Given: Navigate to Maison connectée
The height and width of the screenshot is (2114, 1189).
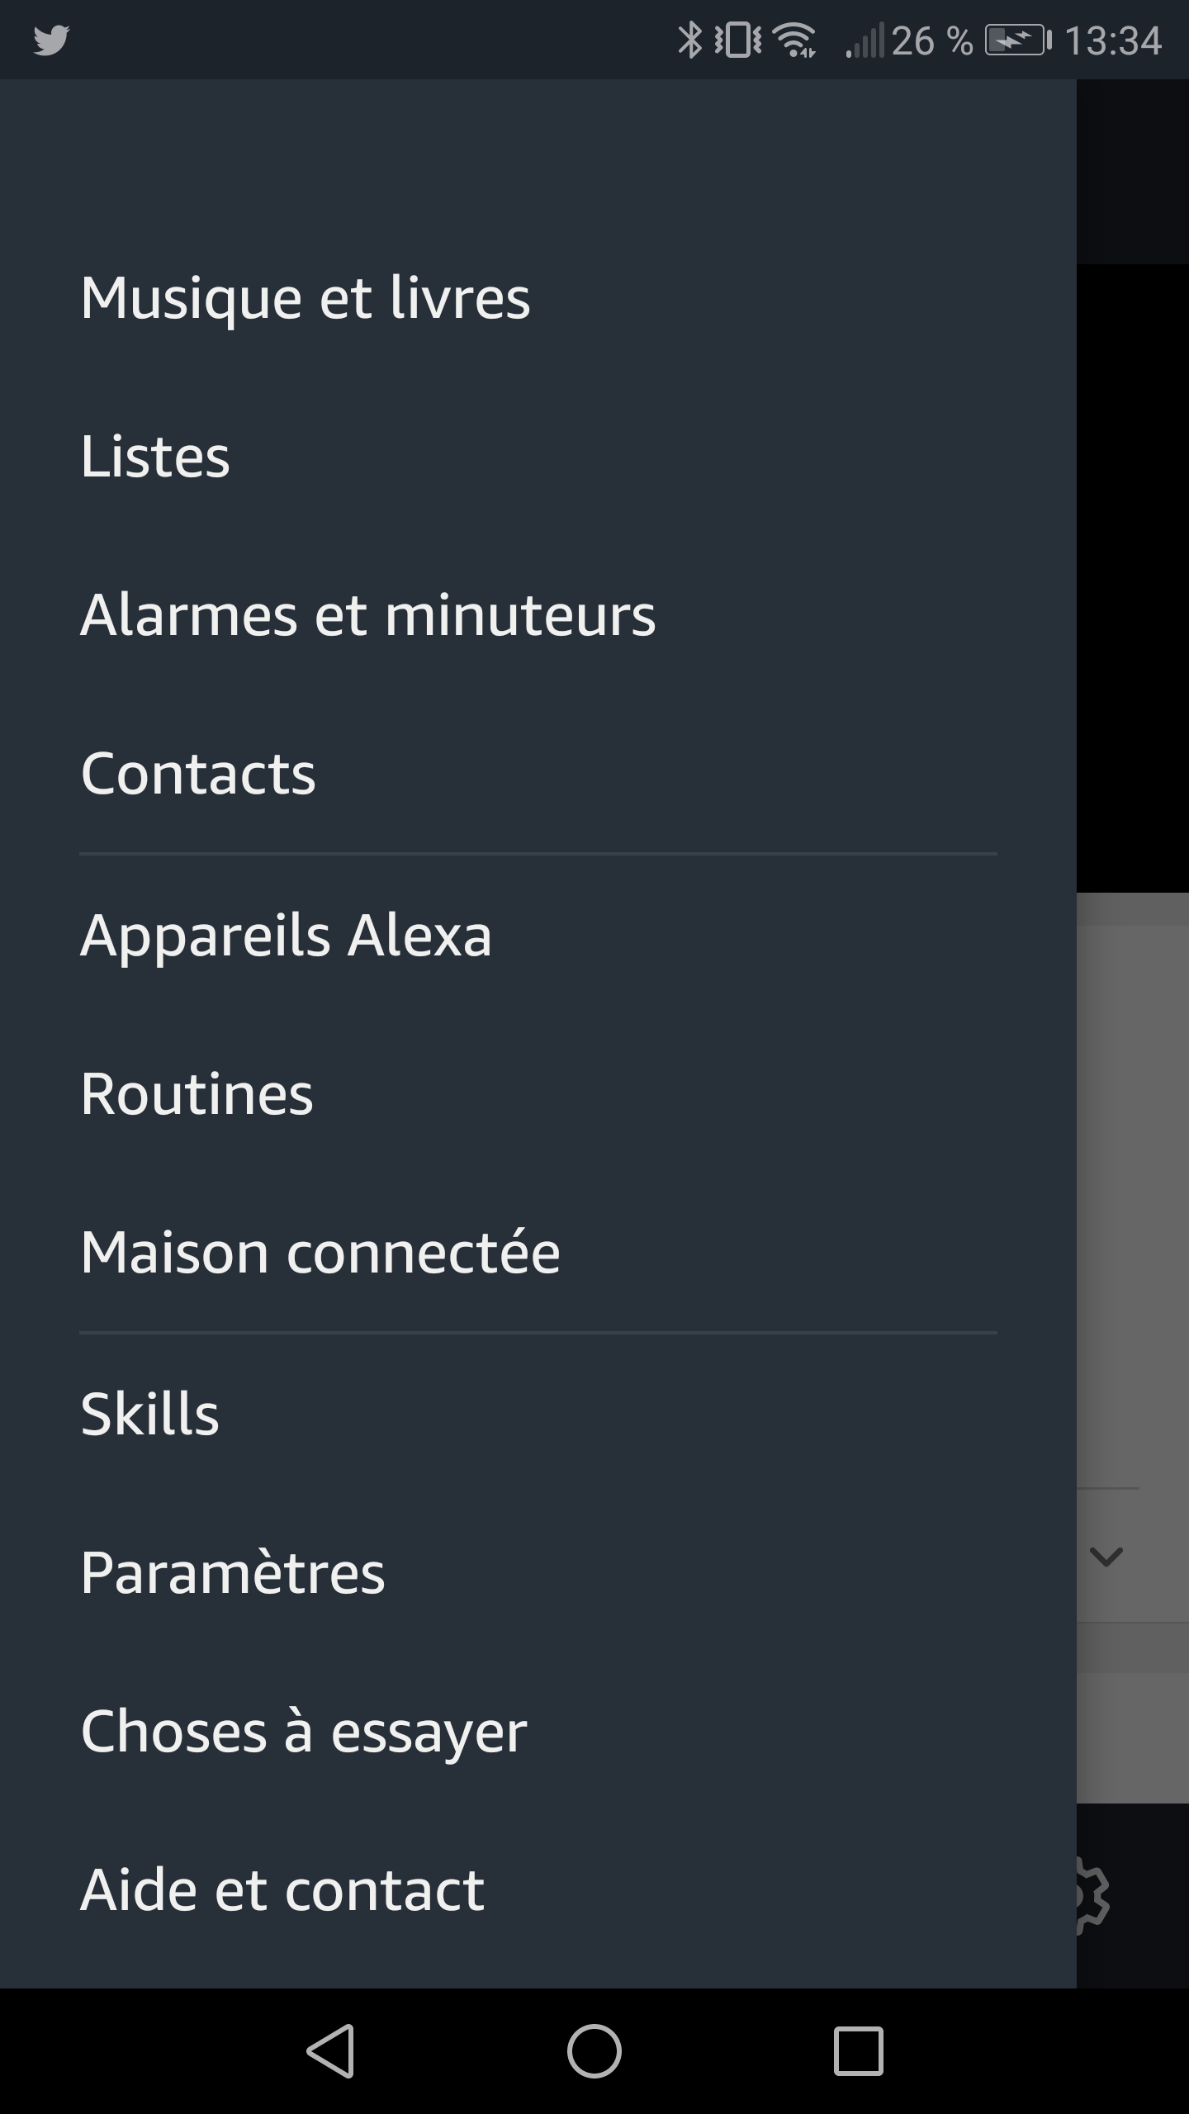Looking at the screenshot, I should tap(320, 1253).
